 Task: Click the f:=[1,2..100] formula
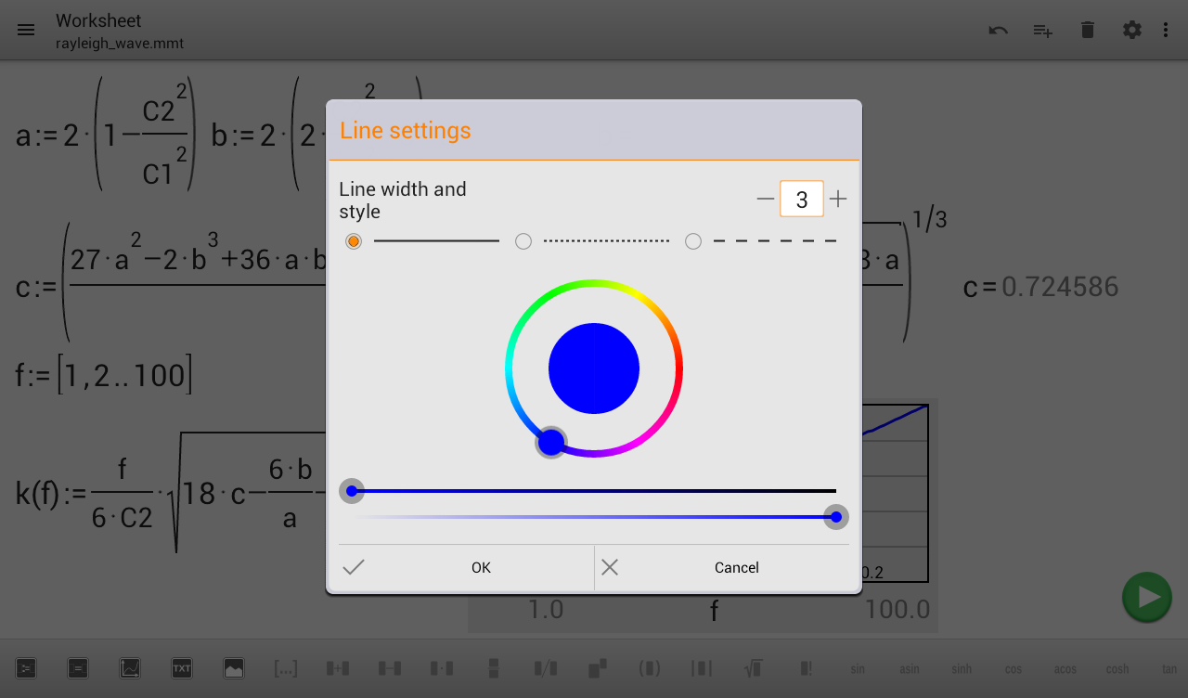[x=104, y=375]
